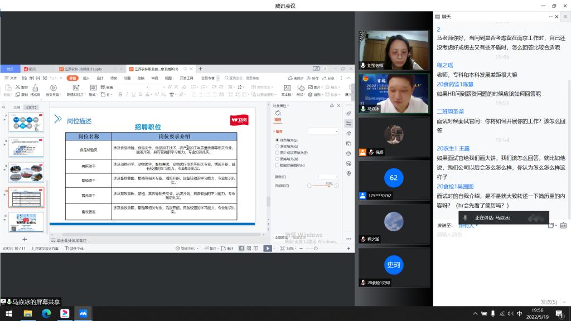Click the chat message input field
Screen dimensions: 571x321
tap(496, 235)
